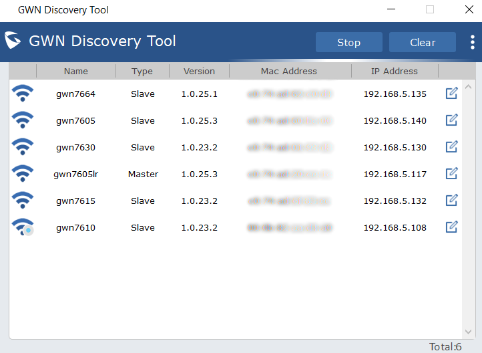The width and height of the screenshot is (482, 353).
Task: Click the Wi-Fi icon of gwn7610
Action: [23, 227]
